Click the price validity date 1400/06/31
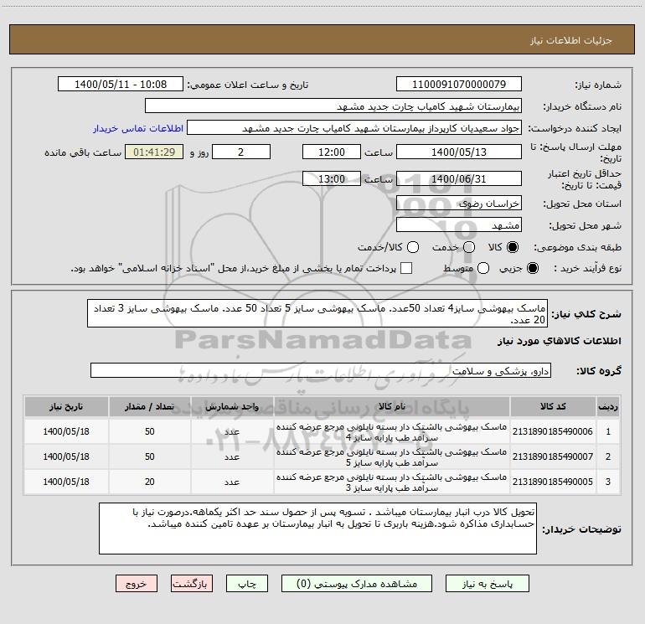Screen dimensions: 645x624 [459, 178]
